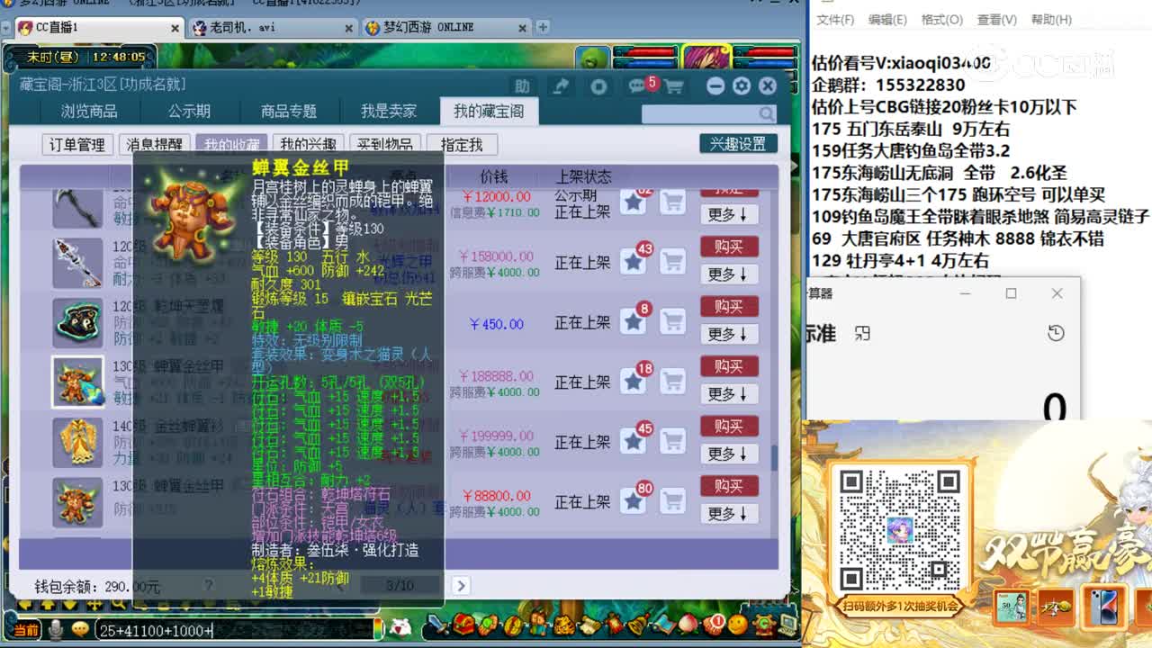Buy the ¥450.00 item
Screen dimensions: 1152x648
(x=729, y=307)
